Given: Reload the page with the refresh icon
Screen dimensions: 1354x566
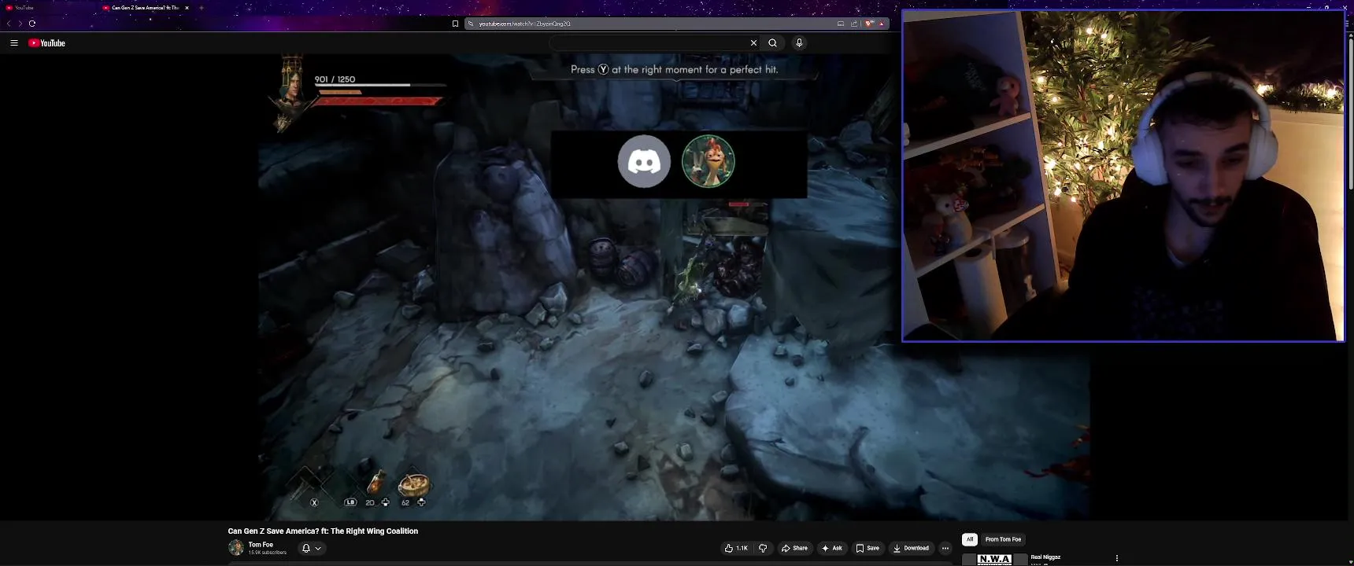Looking at the screenshot, I should pos(32,24).
